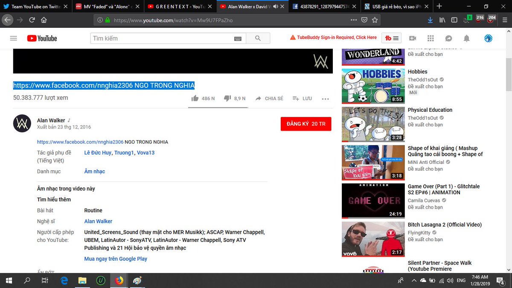Save page to Pocket
Image resolution: width=512 pixels, height=288 pixels.
[x=364, y=20]
